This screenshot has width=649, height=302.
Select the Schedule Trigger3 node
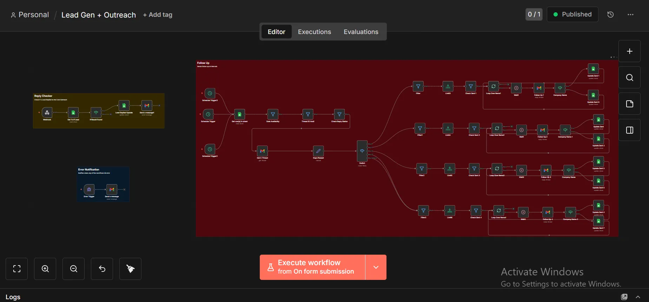(x=210, y=93)
